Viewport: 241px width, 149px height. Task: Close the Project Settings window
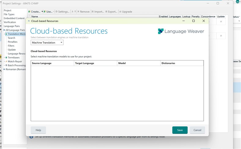coord(228,3)
